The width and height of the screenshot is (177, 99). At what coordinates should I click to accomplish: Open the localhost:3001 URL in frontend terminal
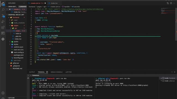[x=80, y=85]
